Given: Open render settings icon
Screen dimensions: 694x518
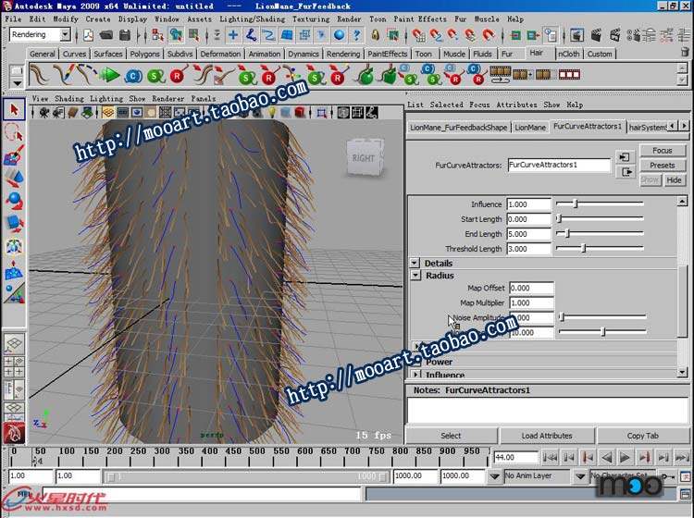Looking at the screenshot, I should coord(633,34).
